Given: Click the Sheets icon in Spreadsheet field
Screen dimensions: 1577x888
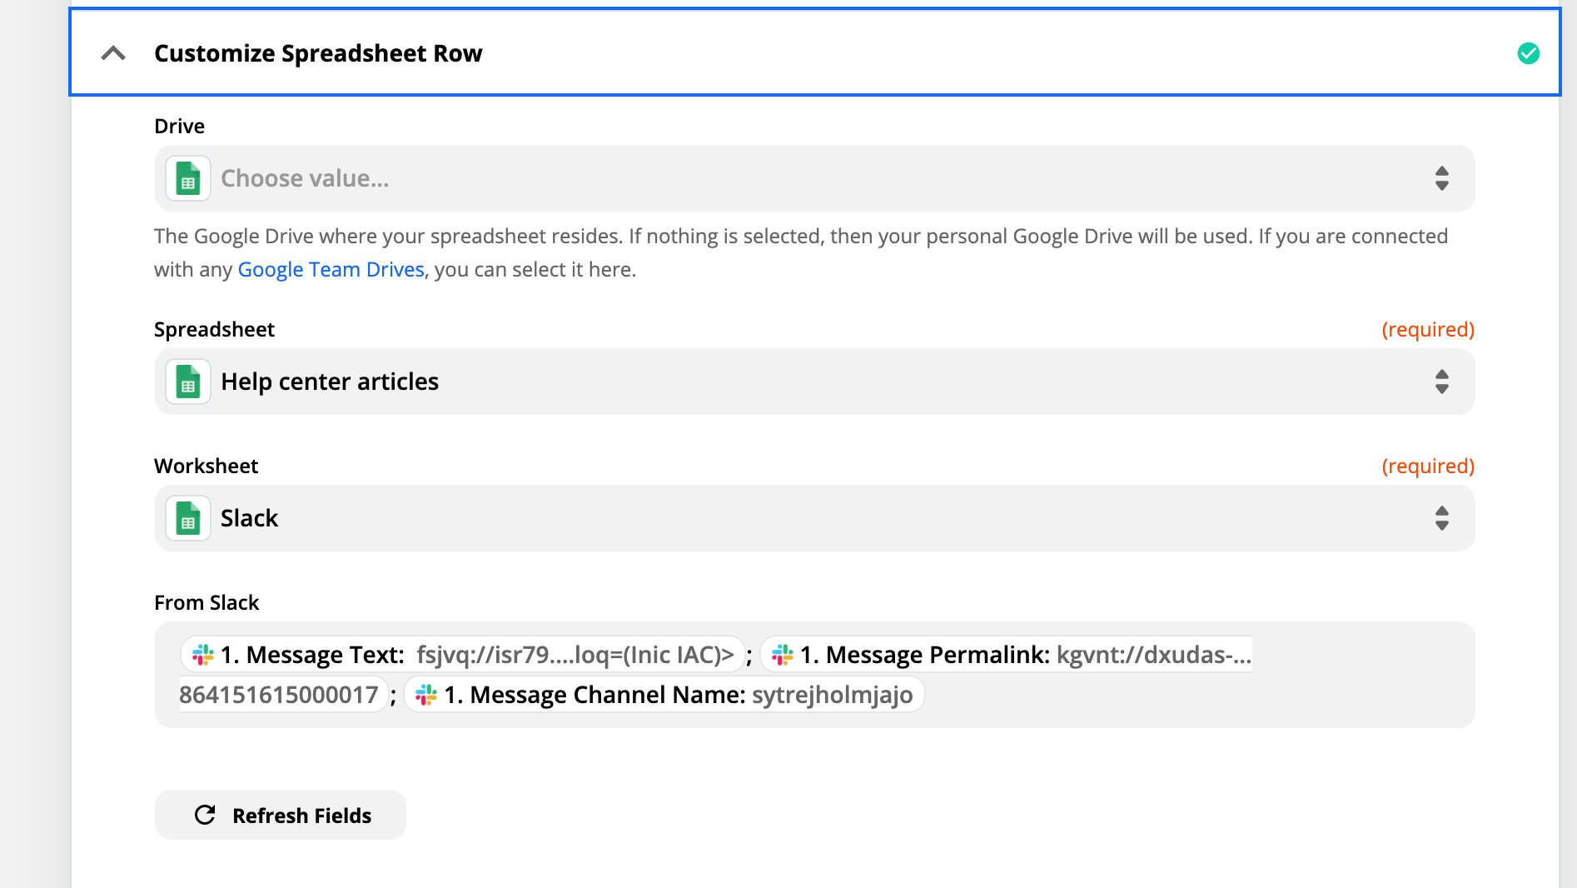Looking at the screenshot, I should pos(188,382).
